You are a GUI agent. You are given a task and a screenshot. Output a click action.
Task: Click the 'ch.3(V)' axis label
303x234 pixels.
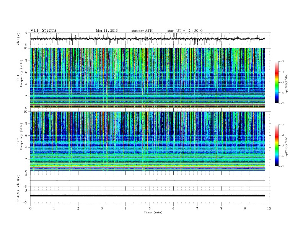18,181
